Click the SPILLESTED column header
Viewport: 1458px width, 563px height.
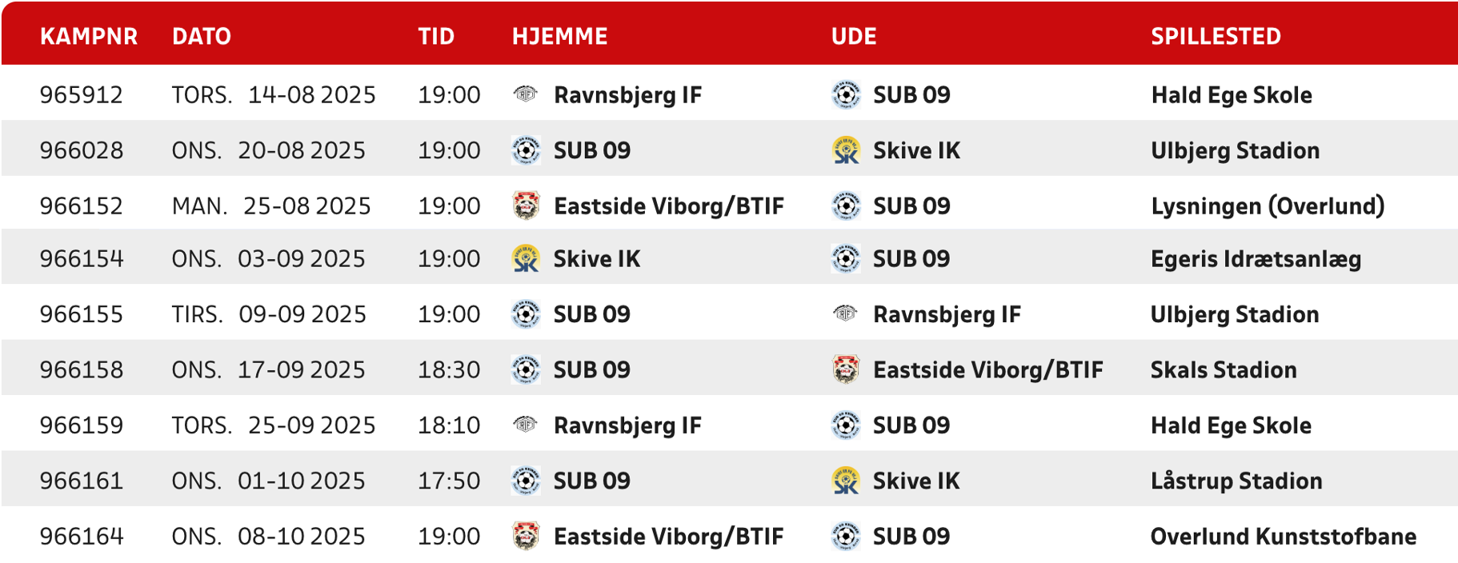[x=1216, y=36]
